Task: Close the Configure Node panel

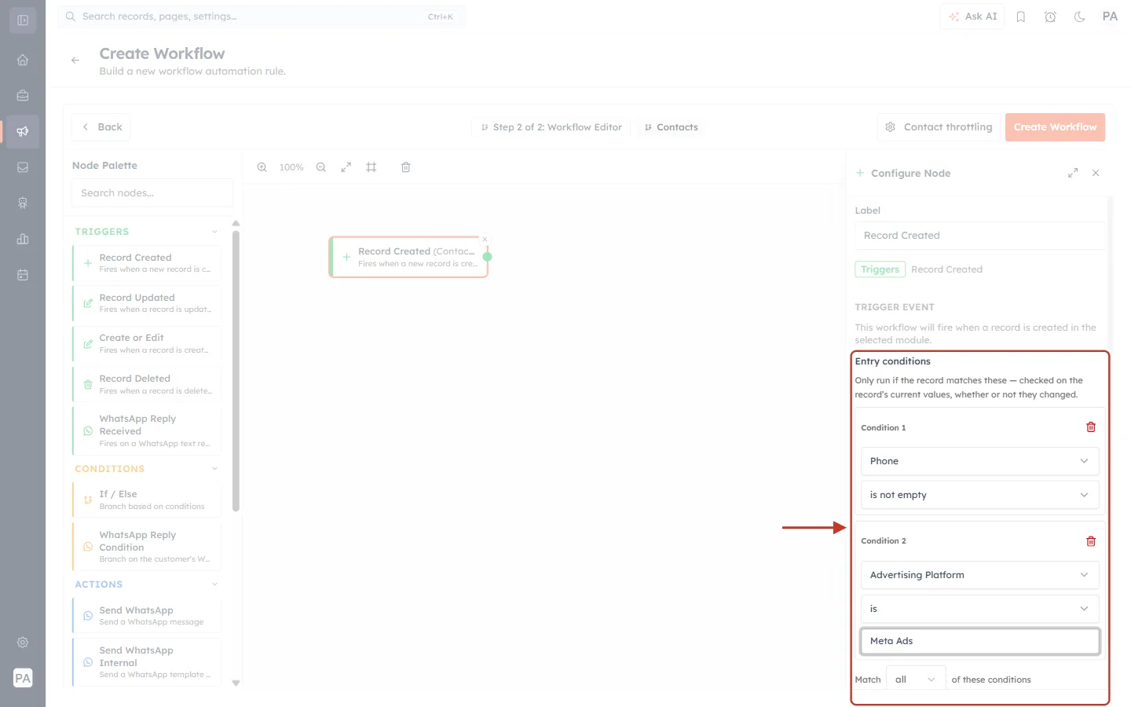Action: coord(1096,173)
